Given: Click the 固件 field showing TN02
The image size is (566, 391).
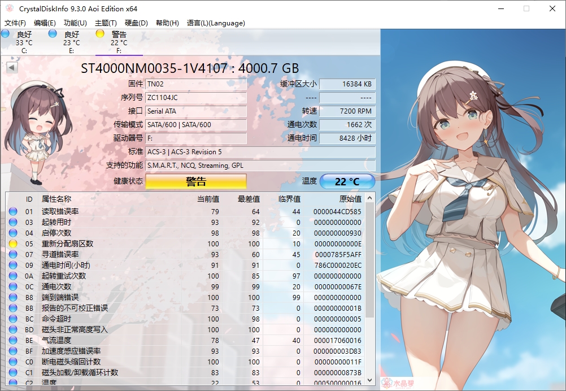Looking at the screenshot, I should (x=196, y=84).
